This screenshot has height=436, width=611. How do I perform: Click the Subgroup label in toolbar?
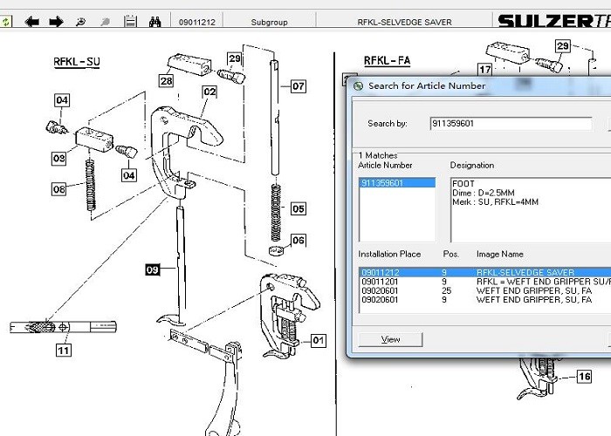(269, 22)
